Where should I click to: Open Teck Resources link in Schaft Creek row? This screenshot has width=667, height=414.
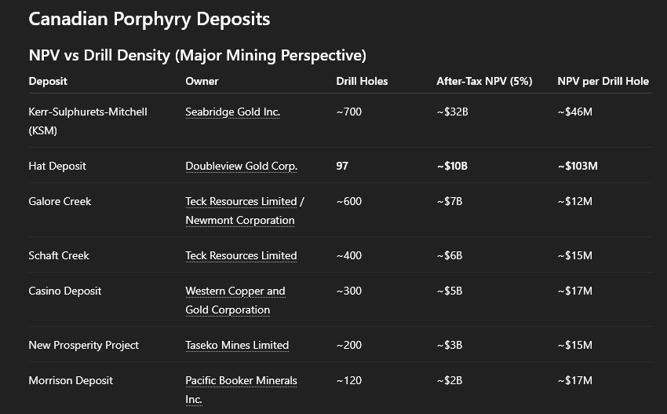[x=241, y=256]
